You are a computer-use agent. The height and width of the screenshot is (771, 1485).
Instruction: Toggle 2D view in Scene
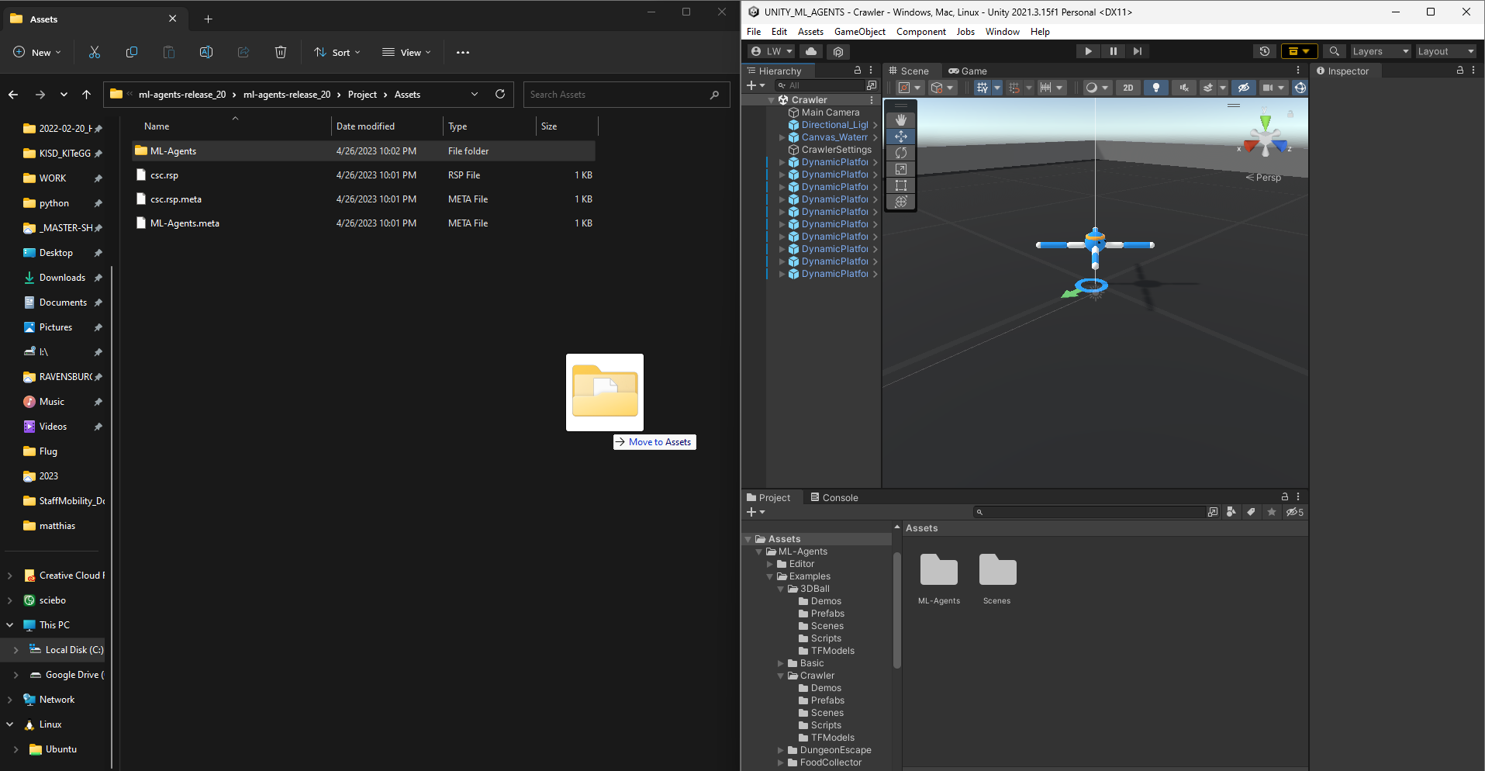[1128, 88]
